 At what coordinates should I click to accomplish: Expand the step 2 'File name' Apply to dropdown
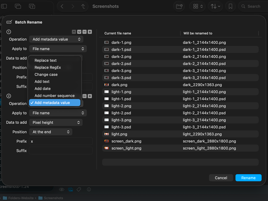[58, 113]
